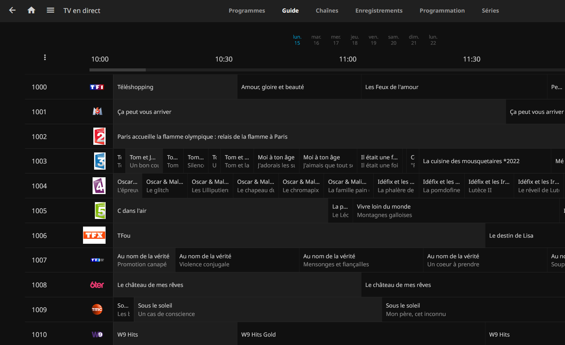Open Sous le soleil Un cas de conscience

pyautogui.click(x=258, y=309)
